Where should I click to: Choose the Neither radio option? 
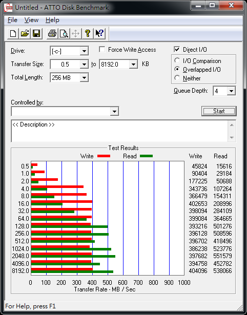(177, 78)
